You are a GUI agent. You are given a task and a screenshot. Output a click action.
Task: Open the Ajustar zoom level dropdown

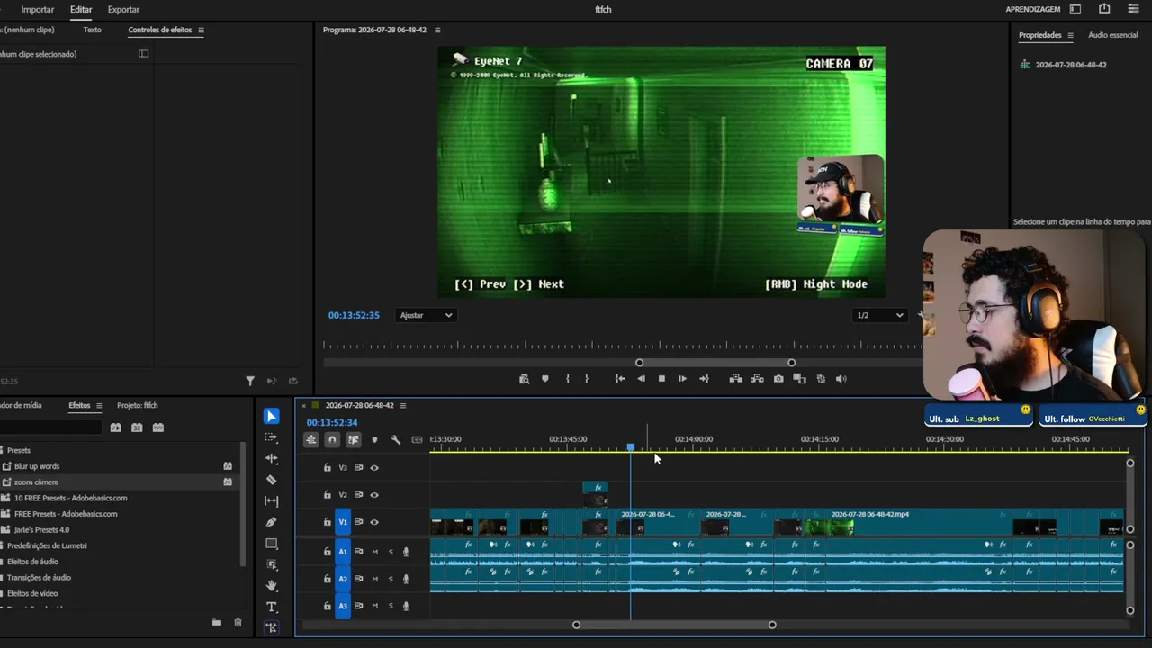(426, 315)
